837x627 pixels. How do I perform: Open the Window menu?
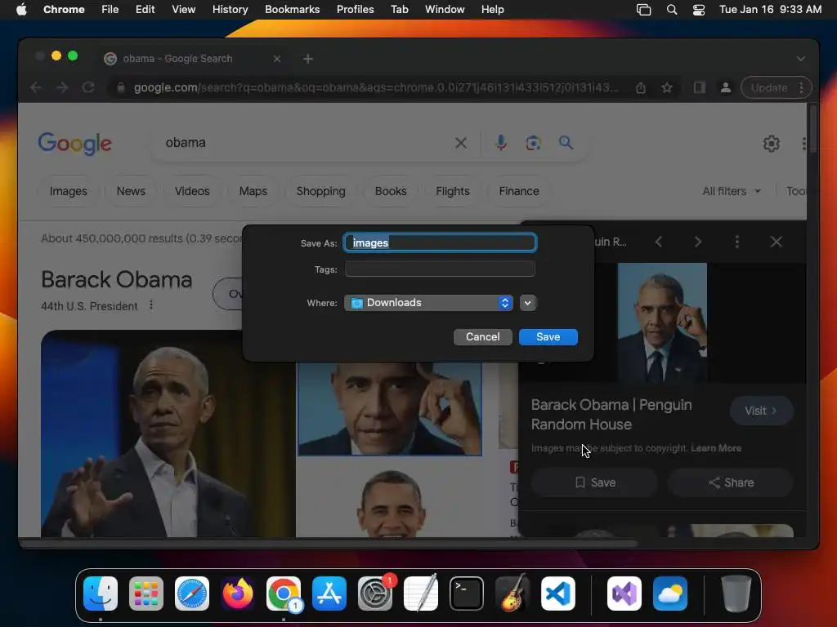[445, 9]
